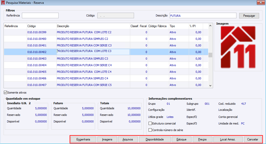Open the Estoque button
The height and width of the screenshot is (144, 266).
tap(181, 139)
